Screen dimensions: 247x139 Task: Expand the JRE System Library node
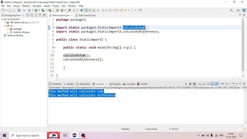tap(5, 22)
